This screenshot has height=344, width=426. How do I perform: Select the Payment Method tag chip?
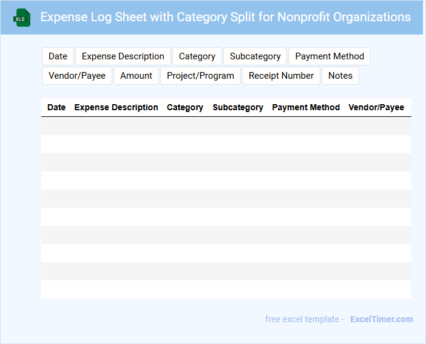pos(330,56)
